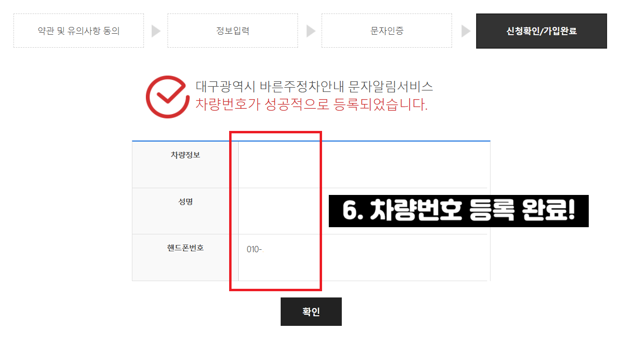
Task: Click the 대구광역시 바른주정차안내 문자알림서비스 heading
Action: pyautogui.click(x=314, y=87)
